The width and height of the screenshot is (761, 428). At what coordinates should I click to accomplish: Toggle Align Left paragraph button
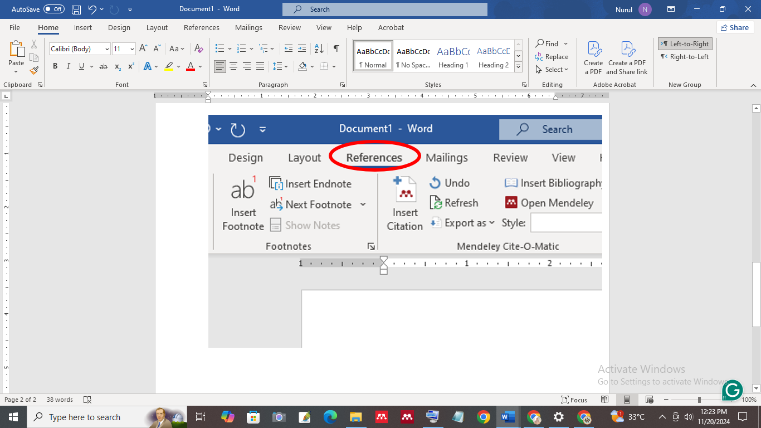(x=220, y=66)
